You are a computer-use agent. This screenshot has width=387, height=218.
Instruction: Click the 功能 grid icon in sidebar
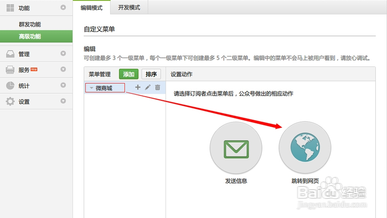(x=10, y=8)
